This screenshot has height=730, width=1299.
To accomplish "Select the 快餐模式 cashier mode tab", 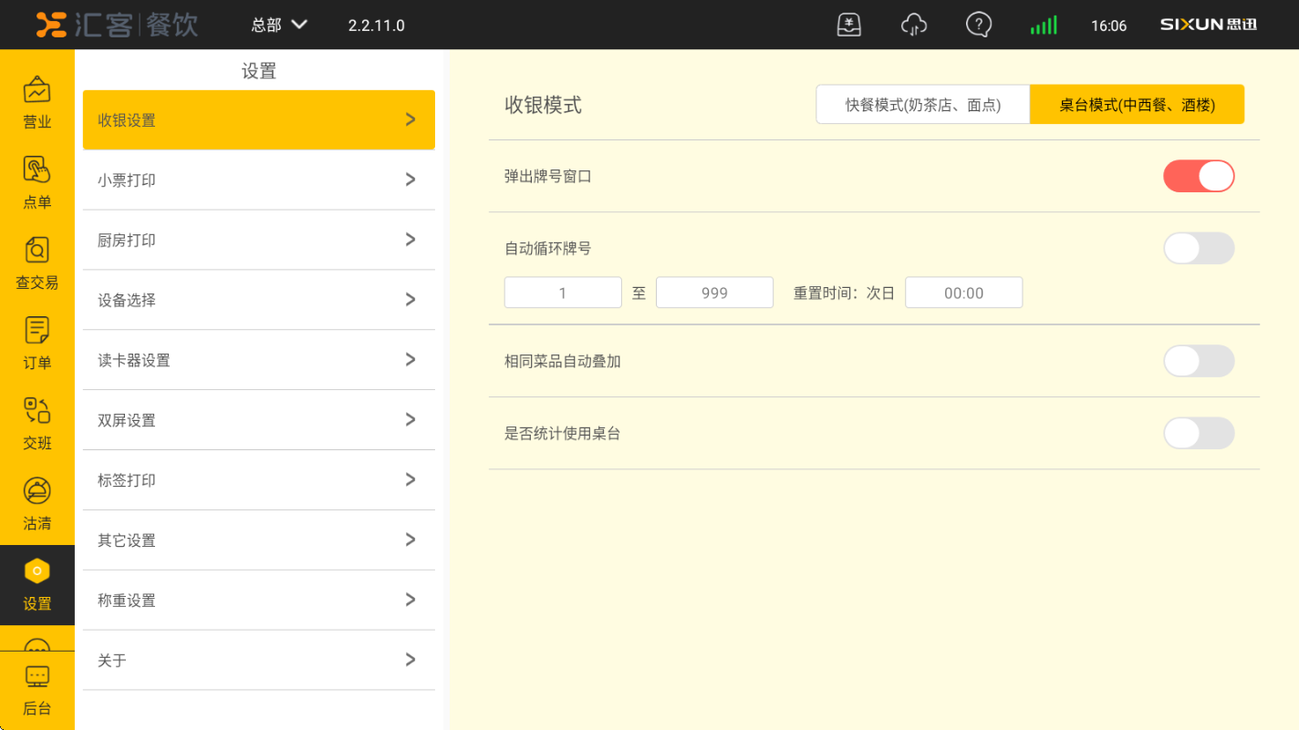I will 922,105.
